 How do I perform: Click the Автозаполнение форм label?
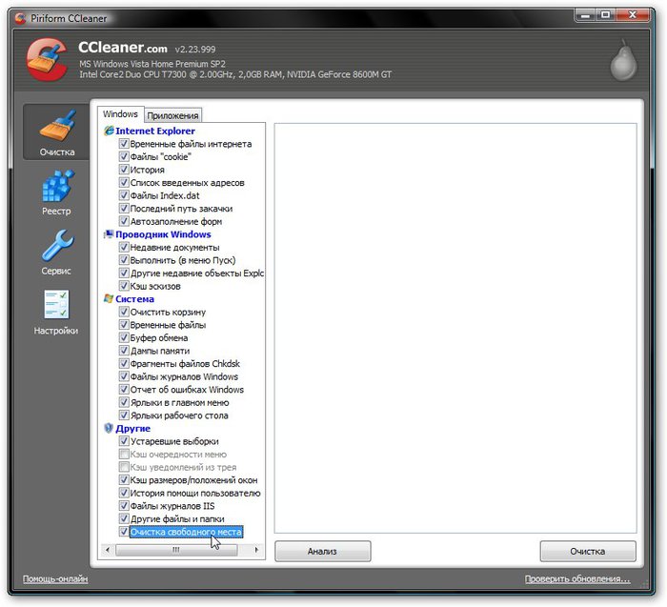(x=176, y=221)
